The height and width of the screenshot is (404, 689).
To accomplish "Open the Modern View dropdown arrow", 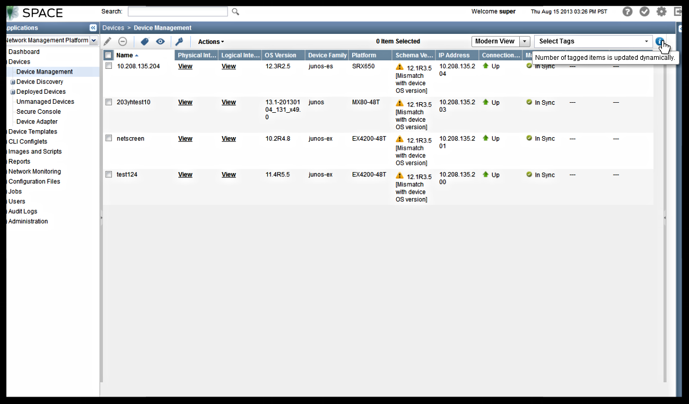I will coord(525,41).
